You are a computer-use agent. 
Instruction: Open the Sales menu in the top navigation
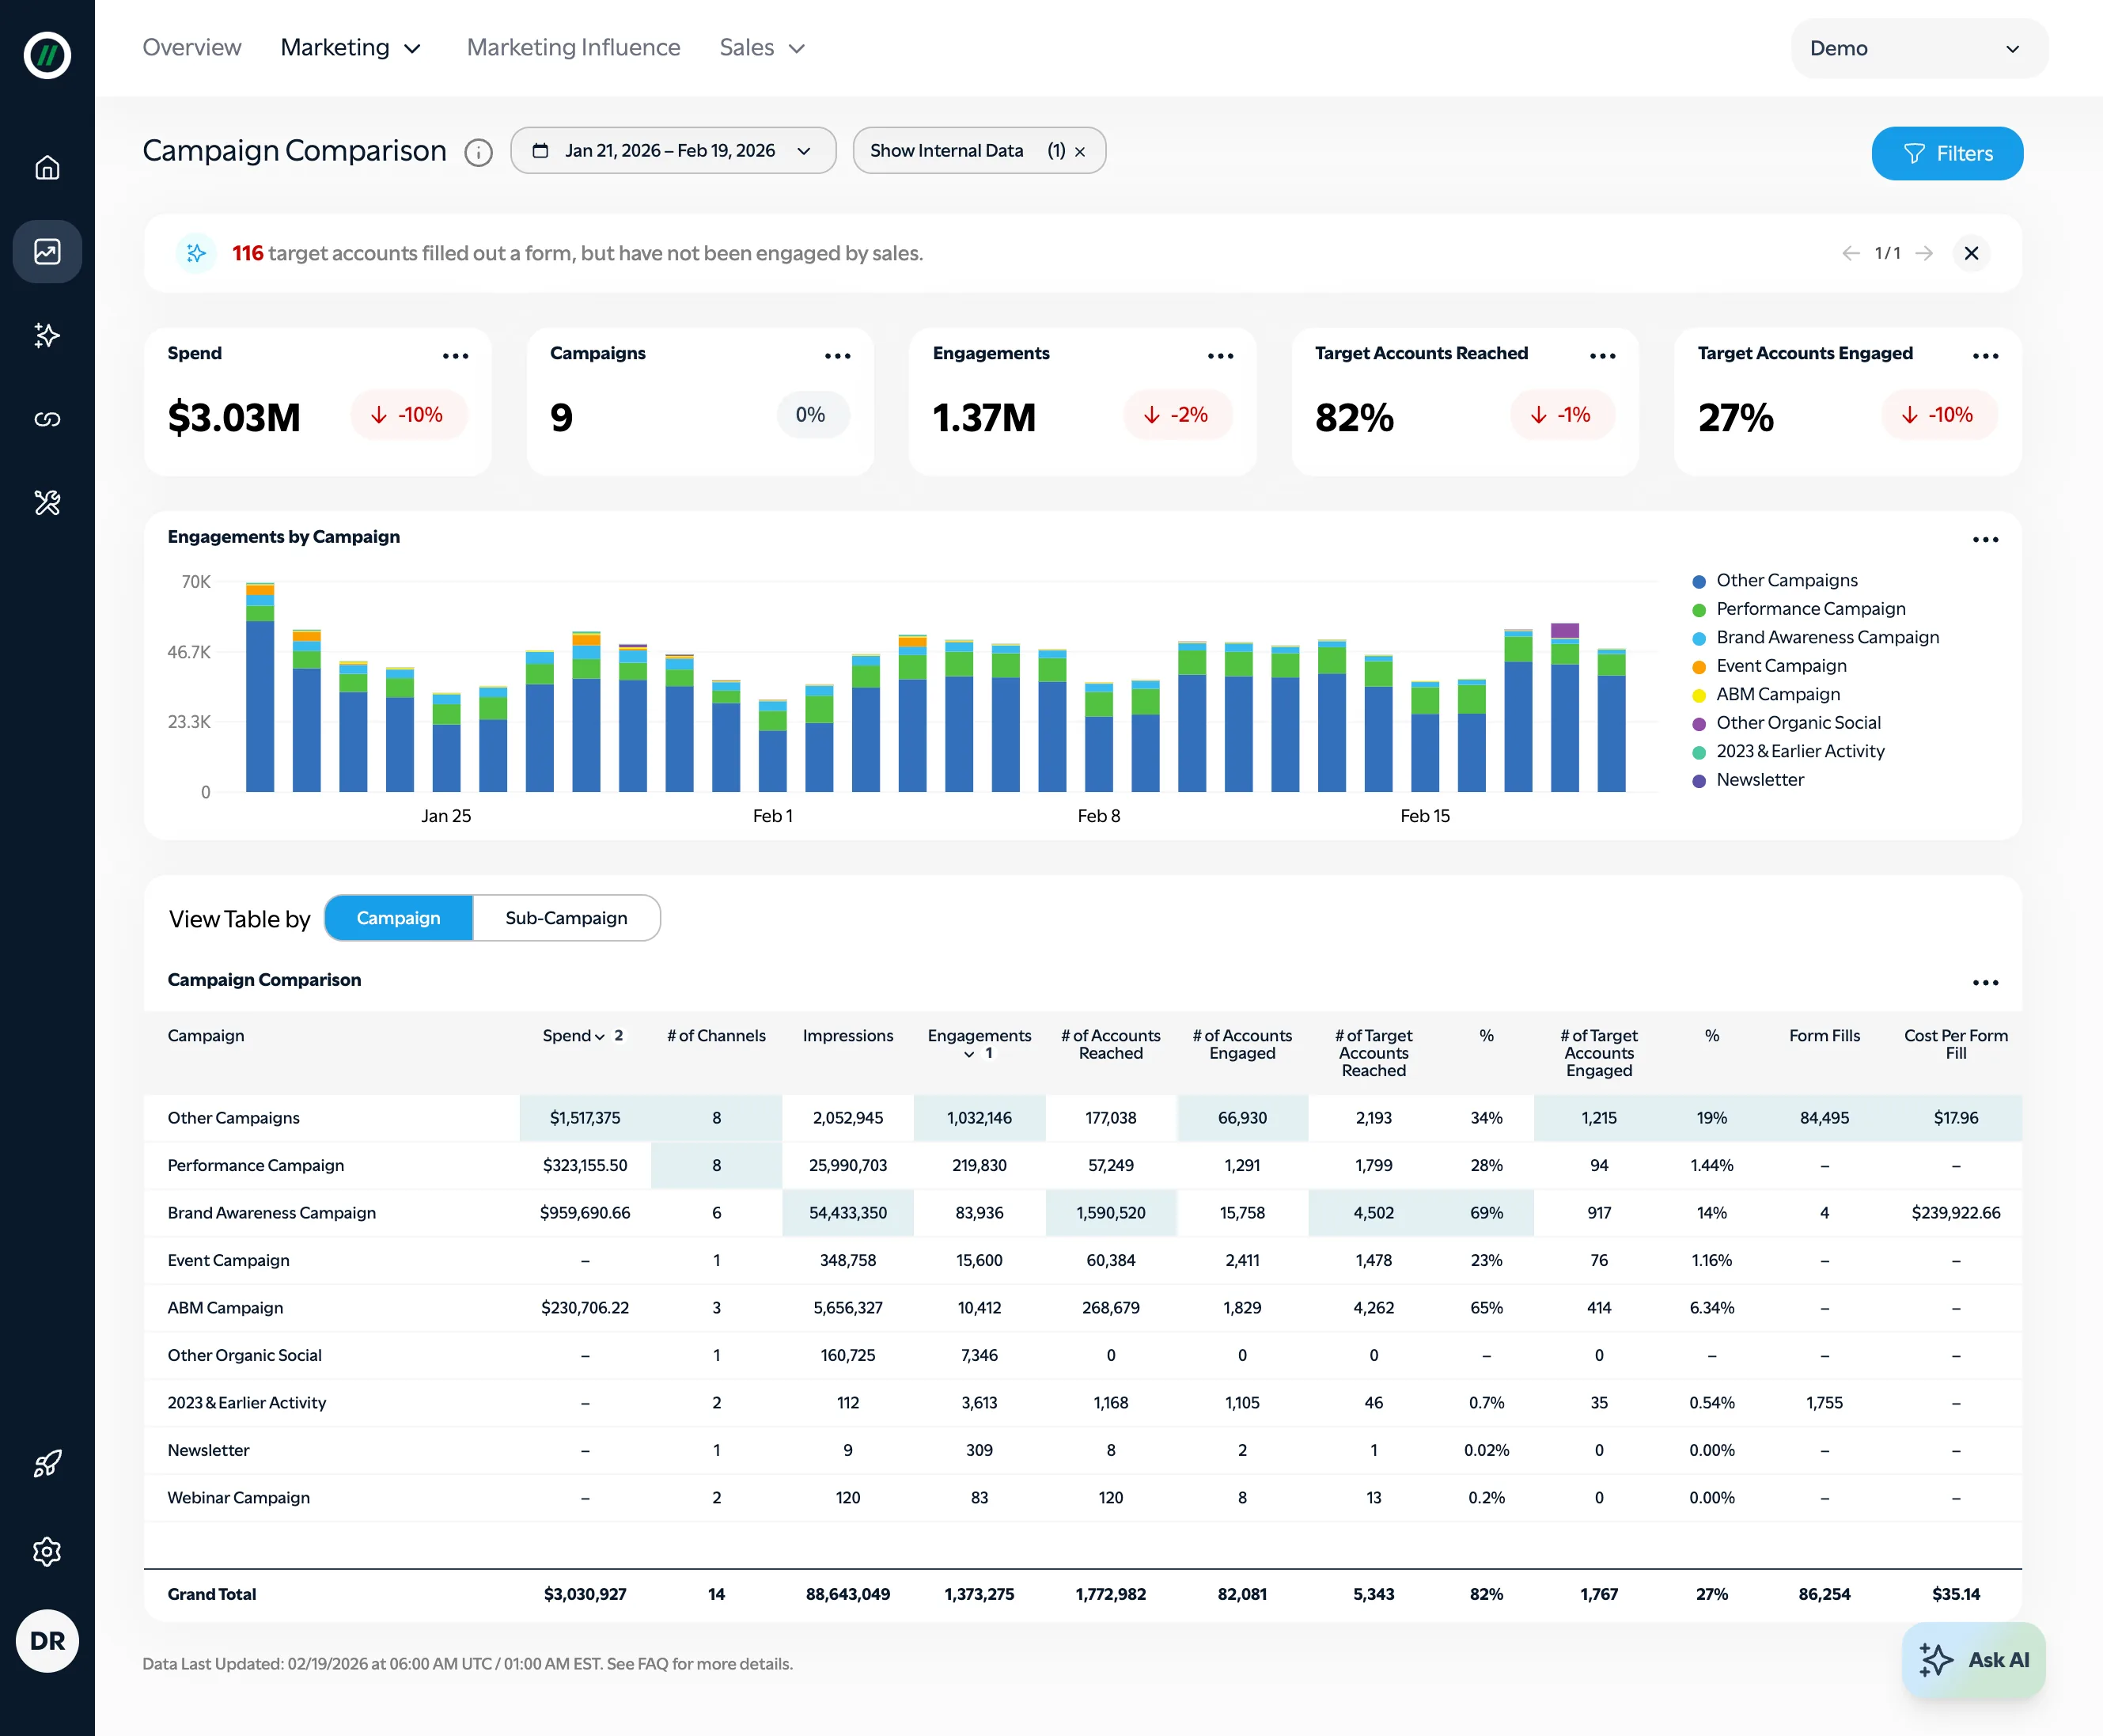coord(761,47)
